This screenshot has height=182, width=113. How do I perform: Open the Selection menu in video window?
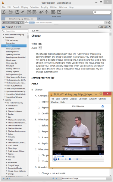[83, 99]
